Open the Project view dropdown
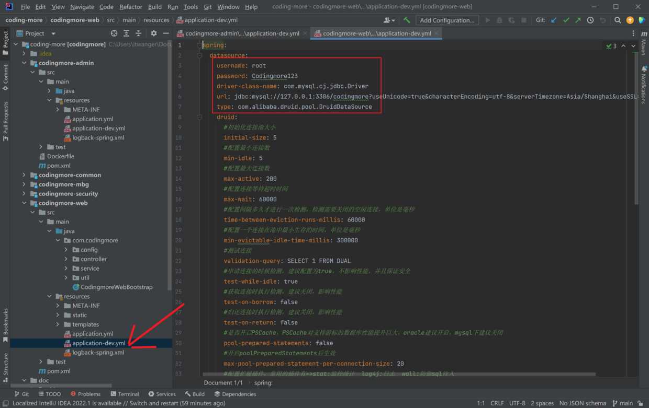 click(53, 33)
